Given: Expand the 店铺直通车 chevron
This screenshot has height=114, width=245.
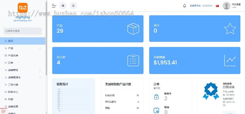Looking at the screenshot, I should pyautogui.click(x=40, y=78).
